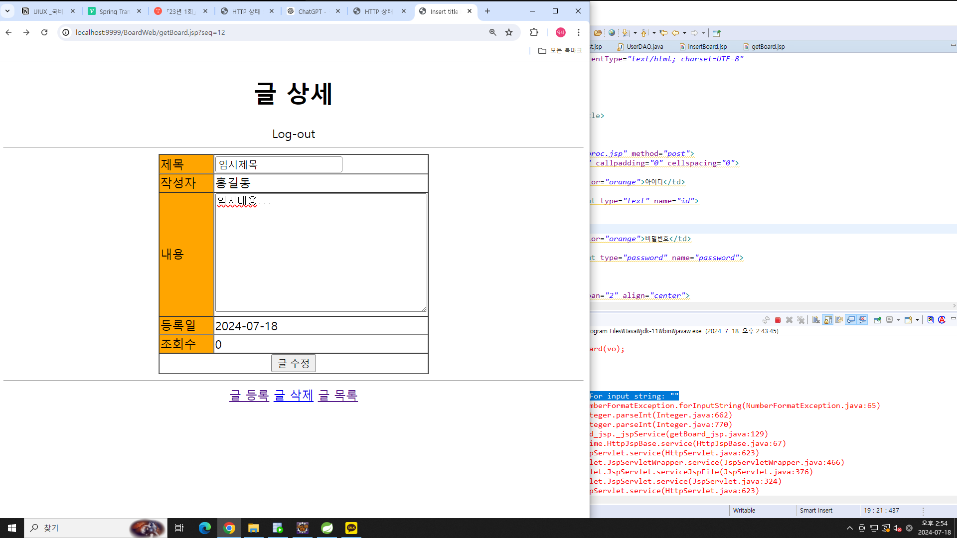
Task: Open KakaoTalk from the taskbar
Action: (x=351, y=528)
